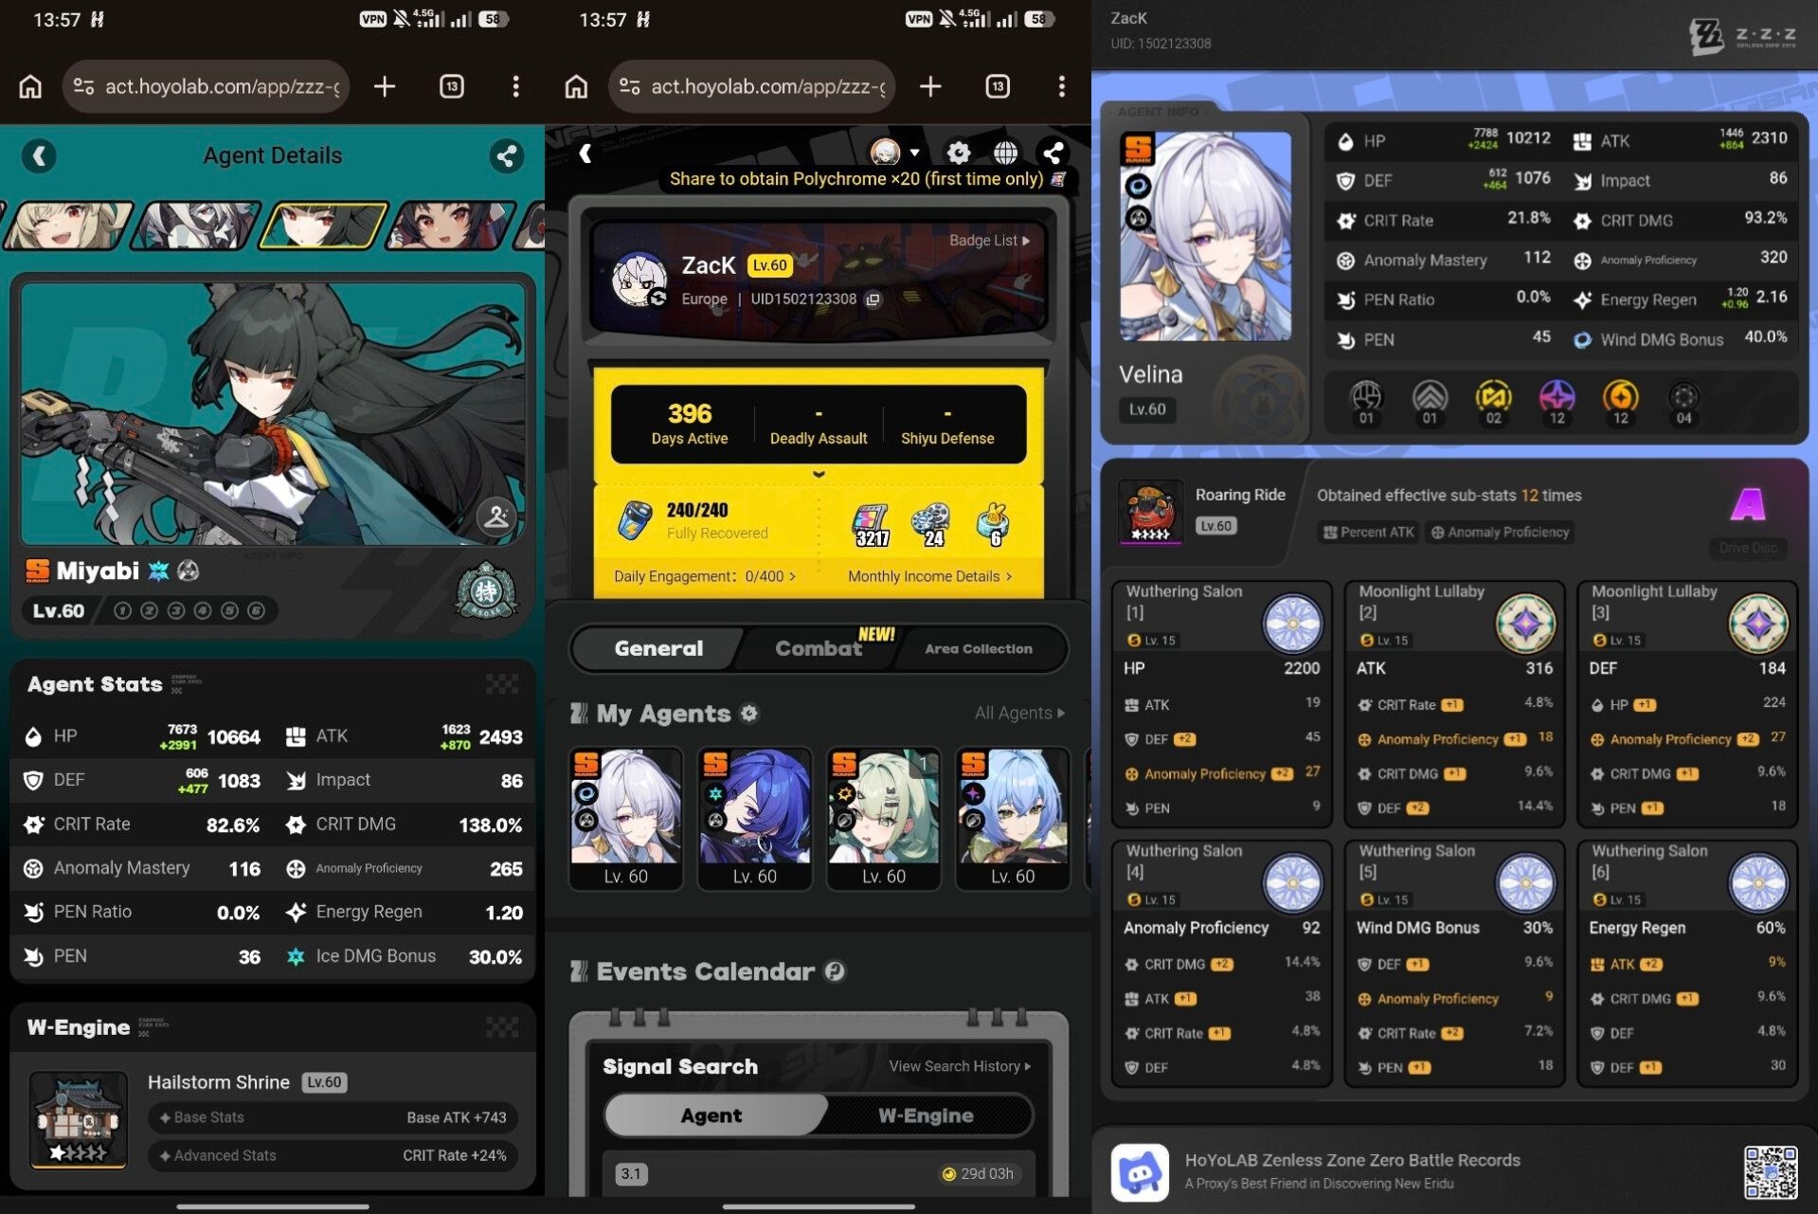Tap the home icon in the ZacK profile browser
The image size is (1818, 1214).
coord(576,87)
